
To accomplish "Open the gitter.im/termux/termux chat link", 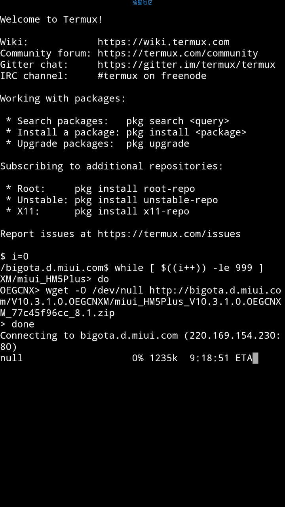I will [186, 65].
